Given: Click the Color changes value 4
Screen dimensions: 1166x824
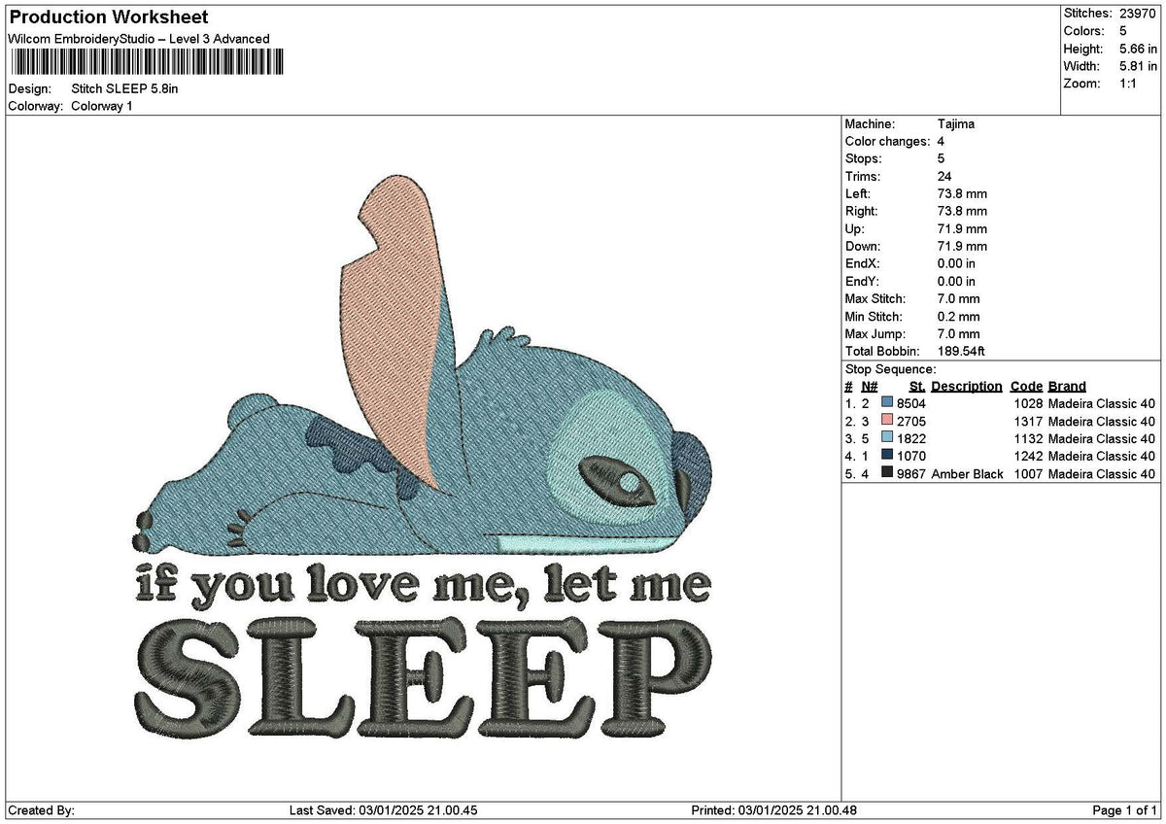Looking at the screenshot, I should pyautogui.click(x=941, y=142).
